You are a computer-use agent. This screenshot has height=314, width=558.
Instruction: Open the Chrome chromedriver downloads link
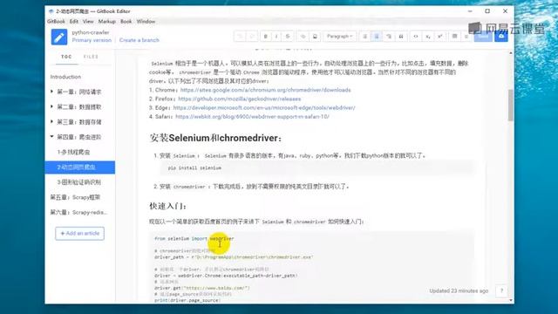coord(265,90)
